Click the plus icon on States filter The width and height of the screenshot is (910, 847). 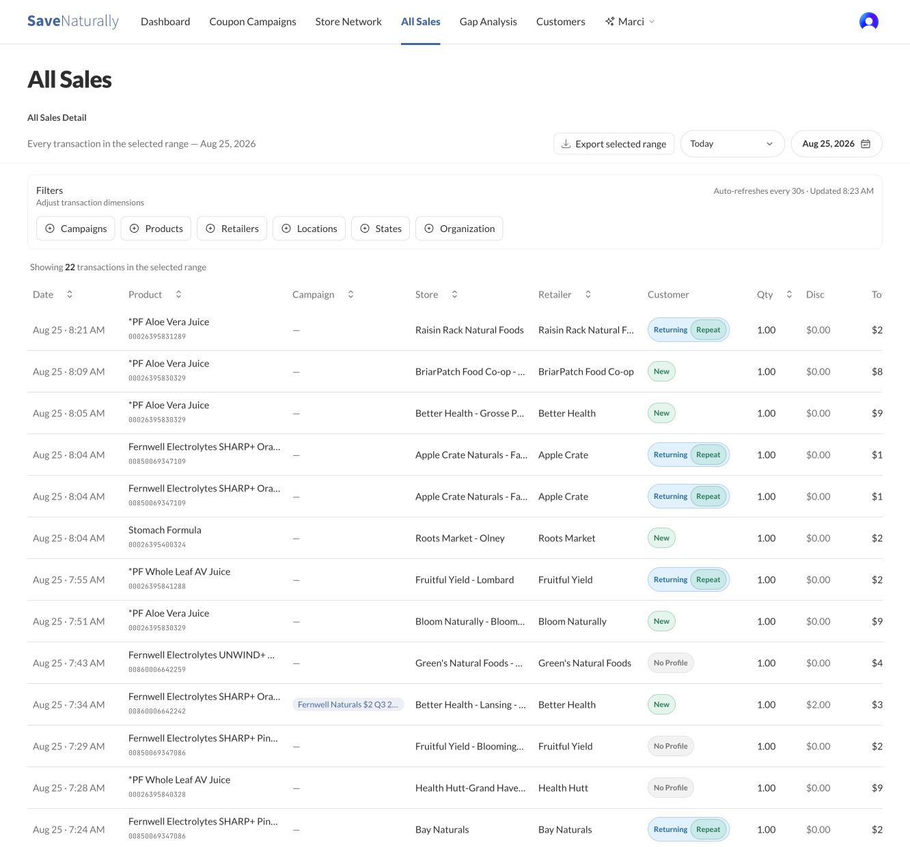click(x=365, y=229)
